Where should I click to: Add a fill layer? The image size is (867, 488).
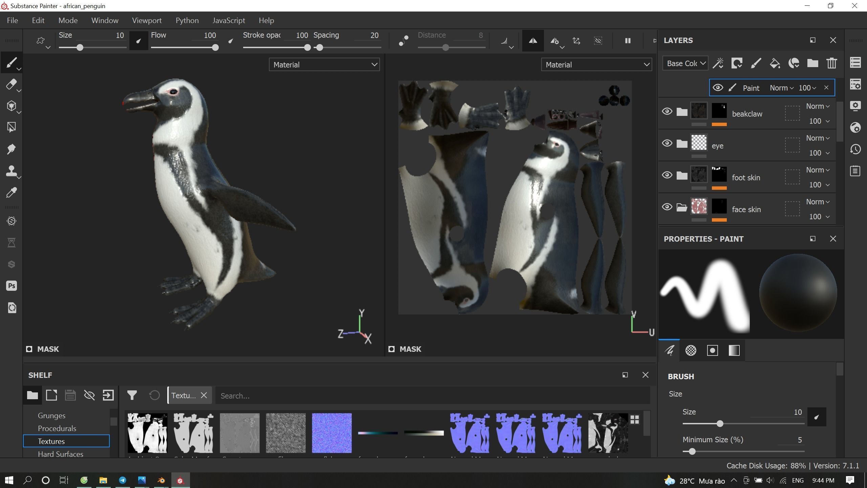tap(775, 63)
